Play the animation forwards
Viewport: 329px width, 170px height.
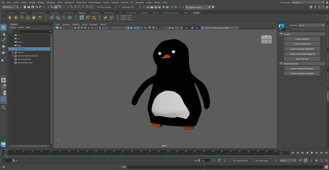[312, 153]
